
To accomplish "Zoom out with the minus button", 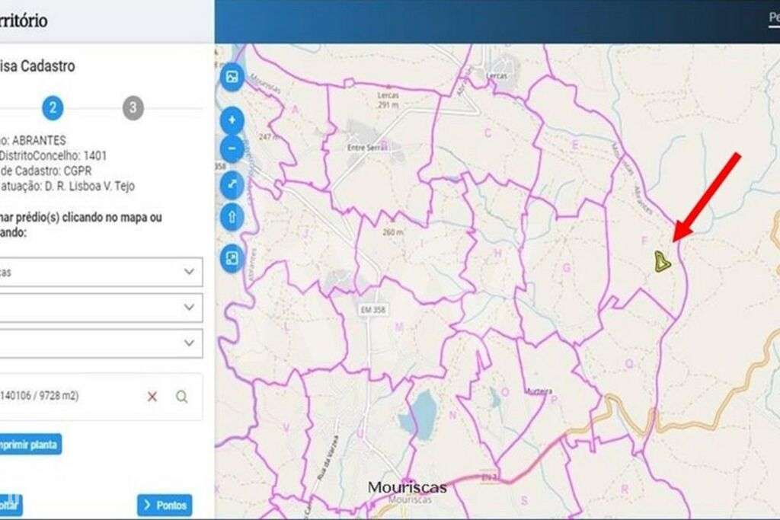I will 232,148.
